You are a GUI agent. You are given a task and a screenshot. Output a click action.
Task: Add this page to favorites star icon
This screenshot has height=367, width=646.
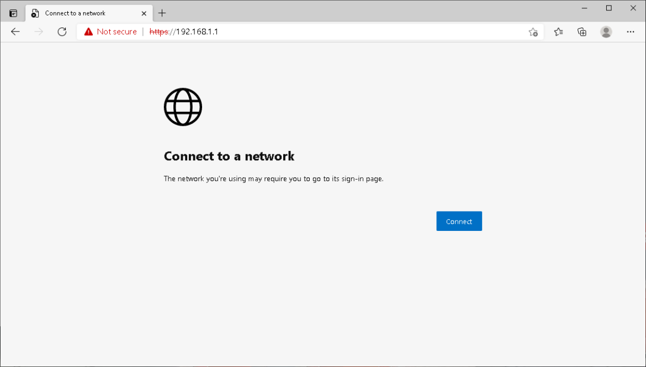click(x=533, y=32)
